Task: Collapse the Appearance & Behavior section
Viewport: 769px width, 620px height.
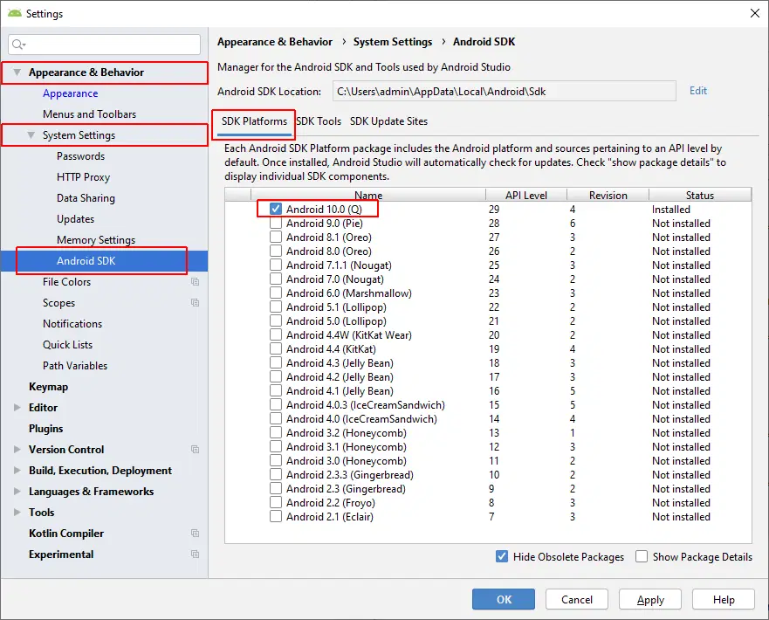Action: pyautogui.click(x=17, y=72)
